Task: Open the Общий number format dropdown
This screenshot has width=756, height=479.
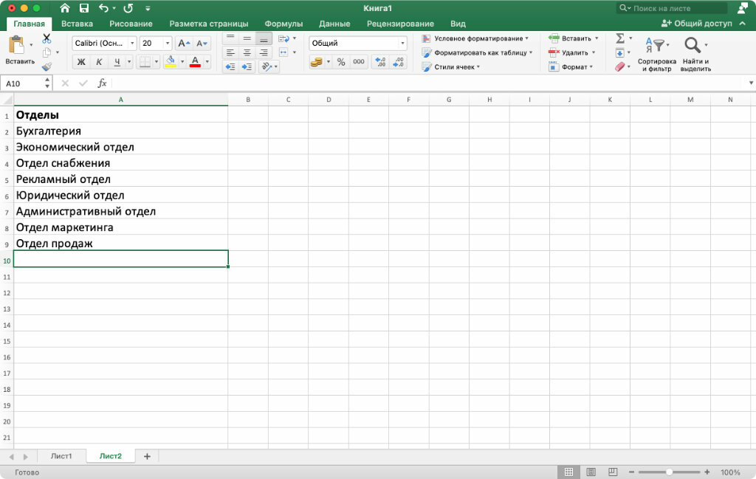Action: point(402,44)
